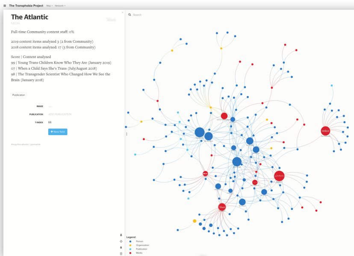Click the pin icon beside the panel
The width and height of the screenshot is (354, 256).
click(121, 235)
